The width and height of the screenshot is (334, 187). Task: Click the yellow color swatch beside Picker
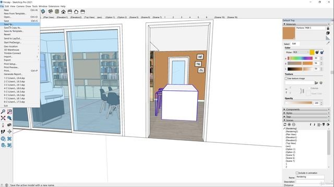[x=312, y=52]
